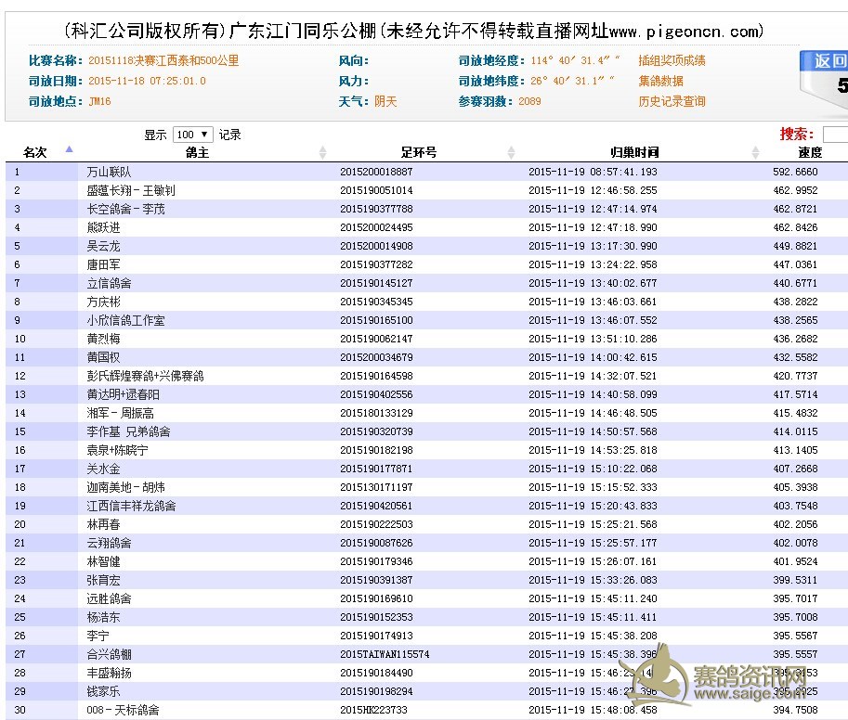
Task: Open the records-per-page dropdown showing 100
Action: (x=193, y=135)
